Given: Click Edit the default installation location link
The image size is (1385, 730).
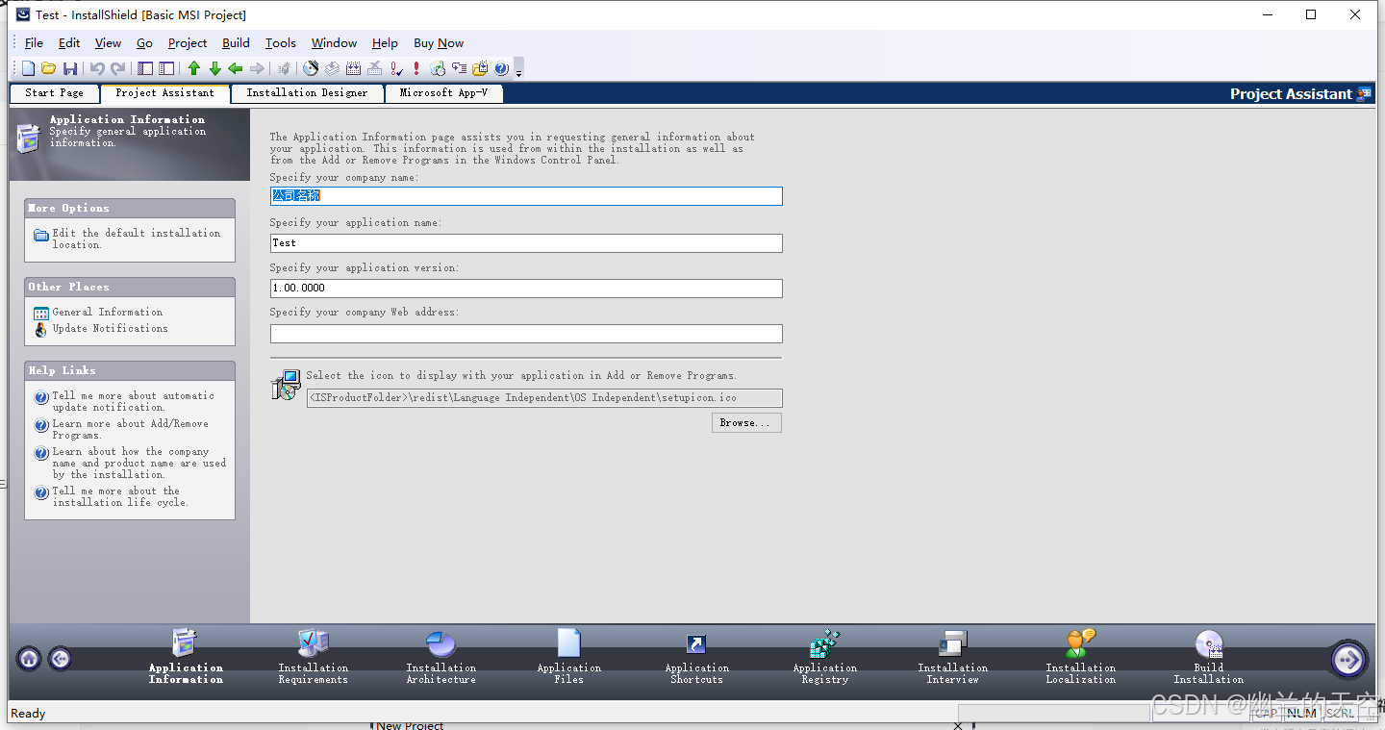Looking at the screenshot, I should tap(137, 239).
